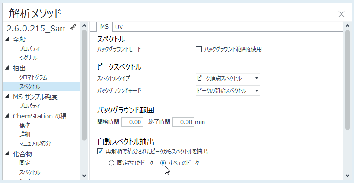354x183 pixels.
Task: Switch to the UV tab
Action: (x=119, y=27)
